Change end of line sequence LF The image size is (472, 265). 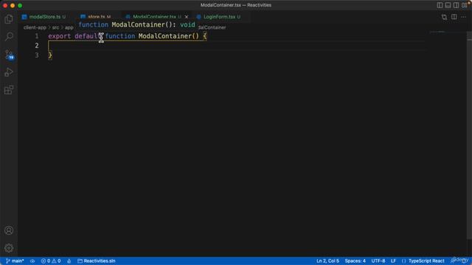tap(393, 261)
